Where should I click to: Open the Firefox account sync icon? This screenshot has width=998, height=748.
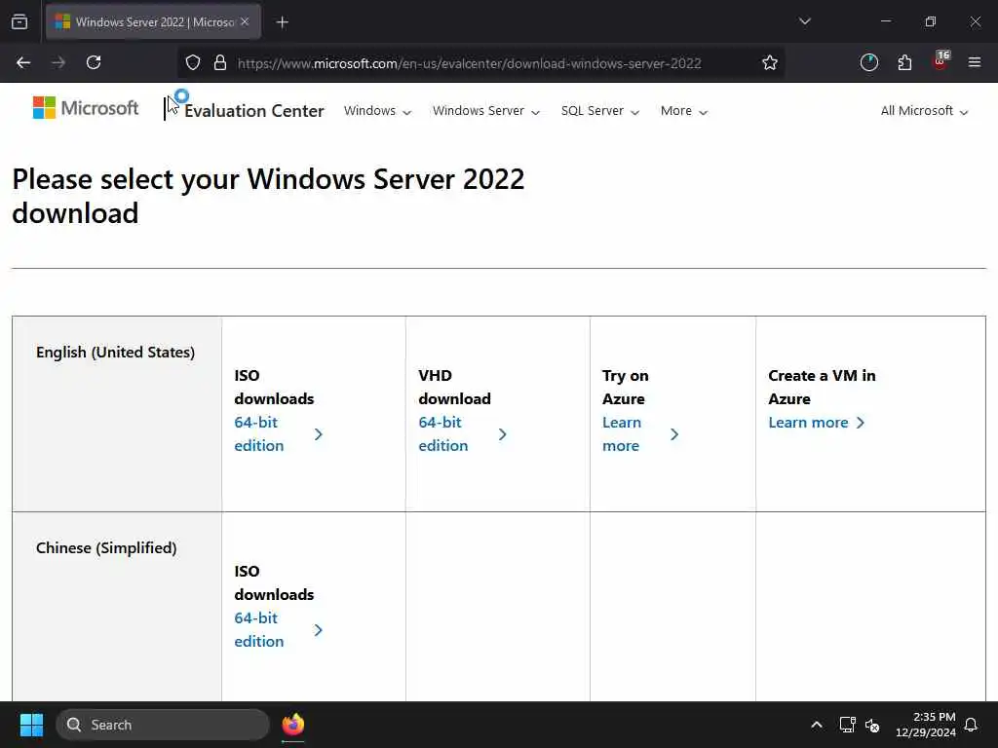pyautogui.click(x=868, y=62)
